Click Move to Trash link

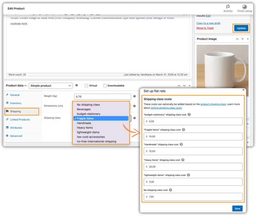(205, 28)
